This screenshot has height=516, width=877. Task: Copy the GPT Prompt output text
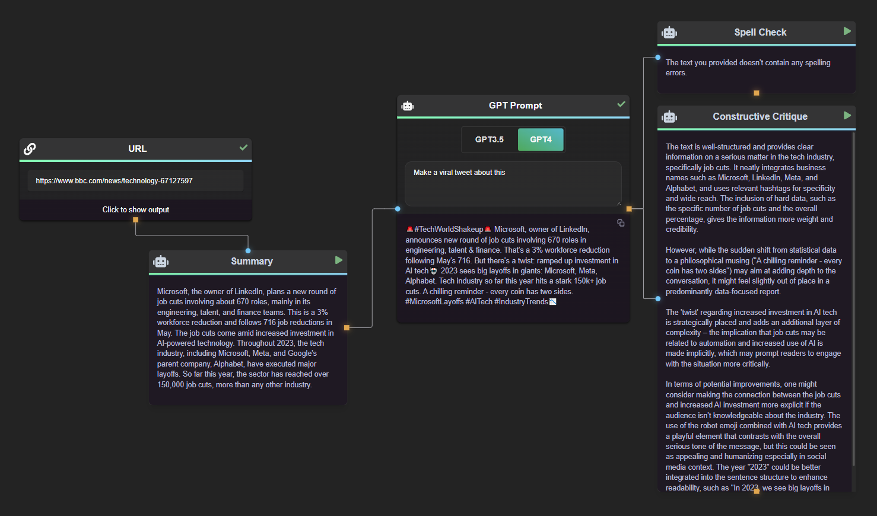621,223
